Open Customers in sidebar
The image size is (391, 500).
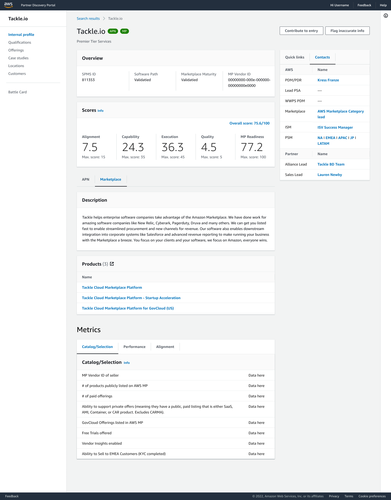click(17, 74)
